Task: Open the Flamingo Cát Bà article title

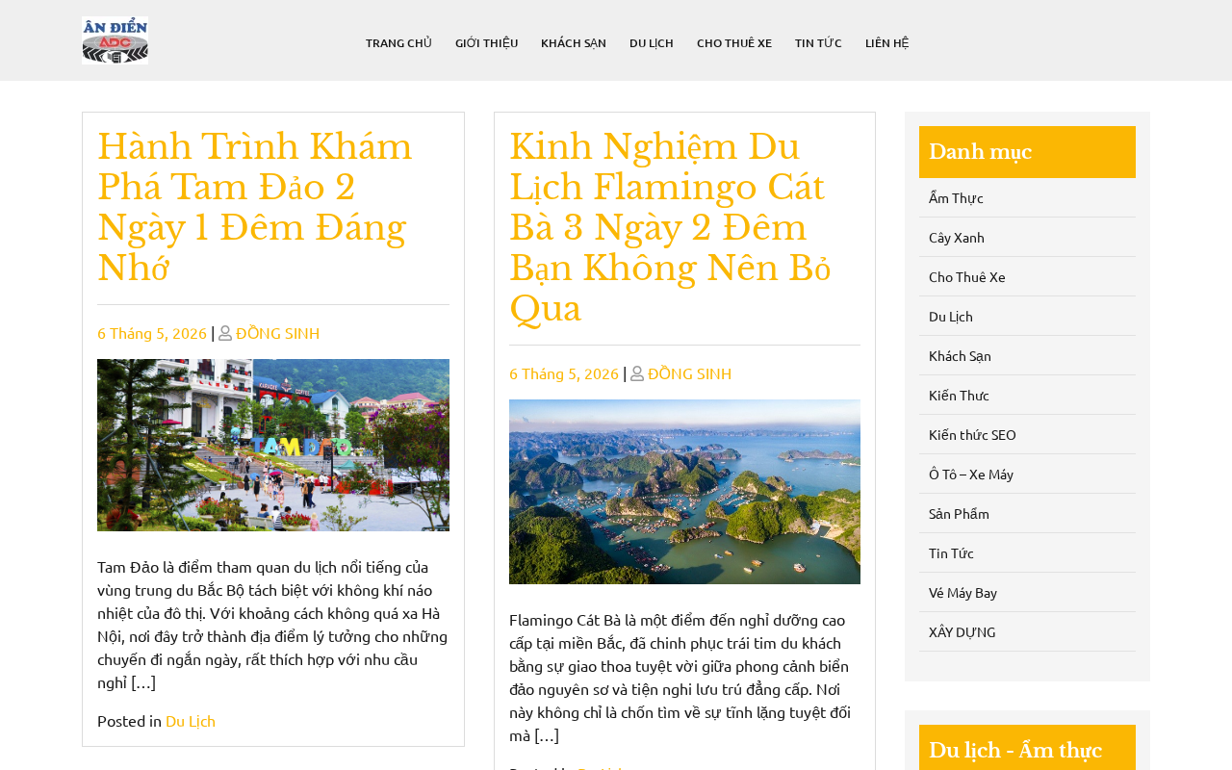Action: [x=670, y=227]
